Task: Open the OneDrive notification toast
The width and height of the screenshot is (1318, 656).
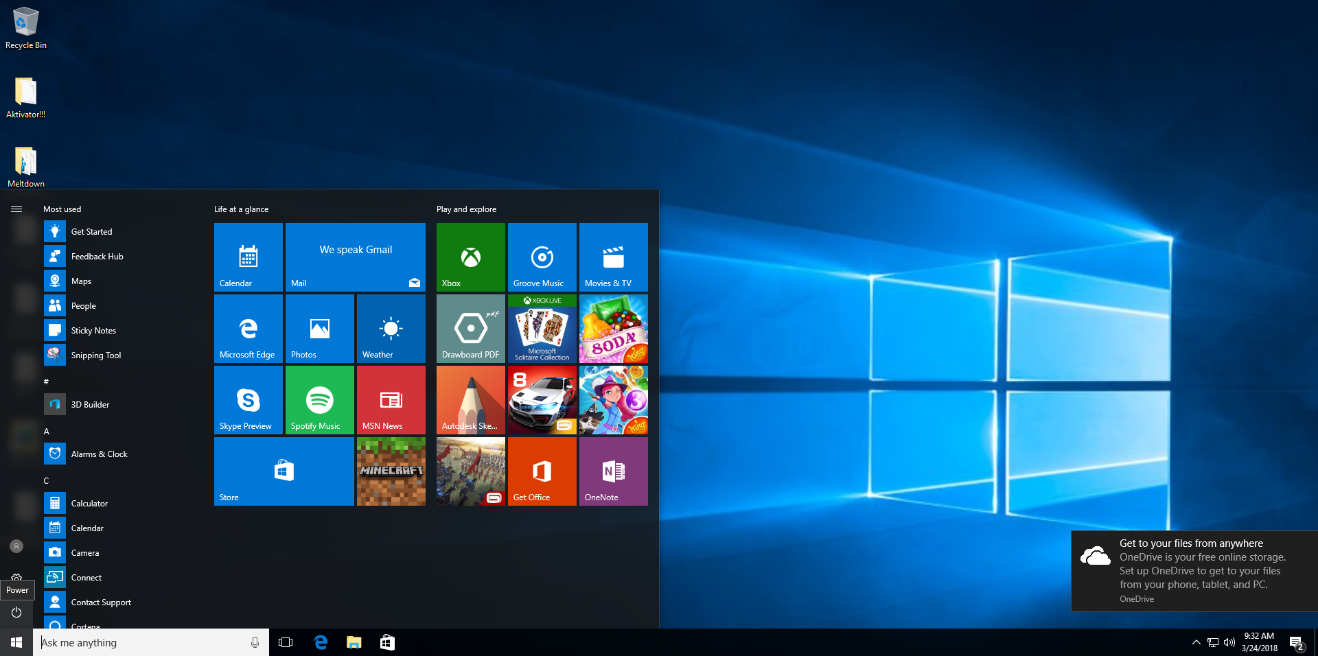Action: 1194,571
